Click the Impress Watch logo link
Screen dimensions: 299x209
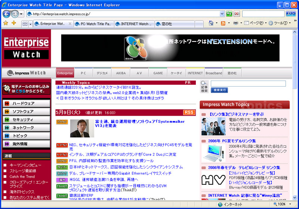[x=26, y=73]
